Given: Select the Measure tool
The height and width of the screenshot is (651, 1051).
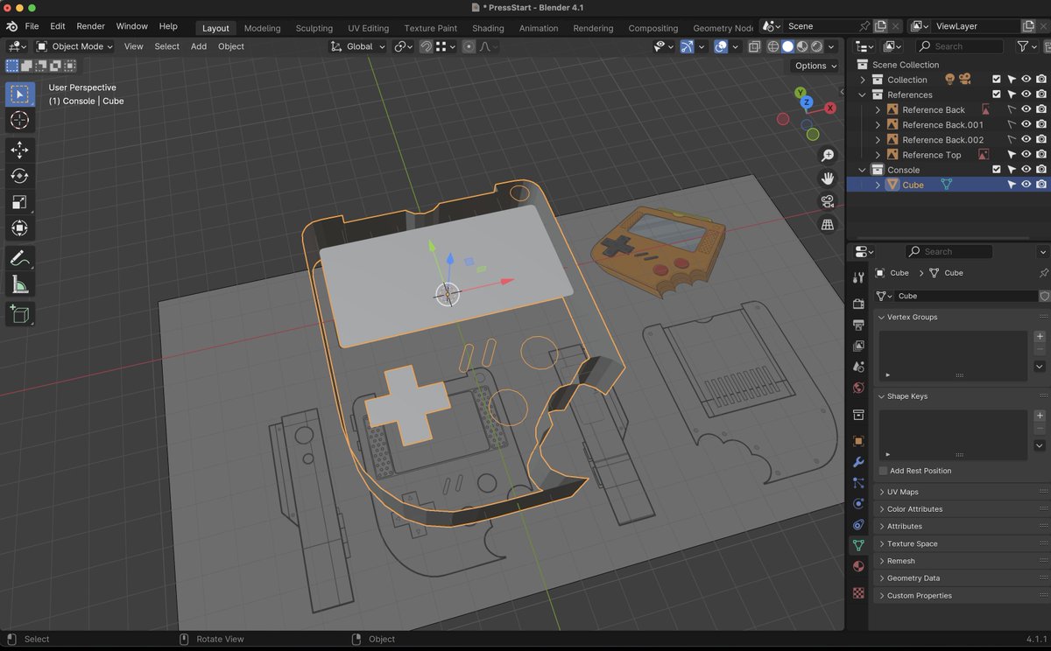Looking at the screenshot, I should click(19, 284).
